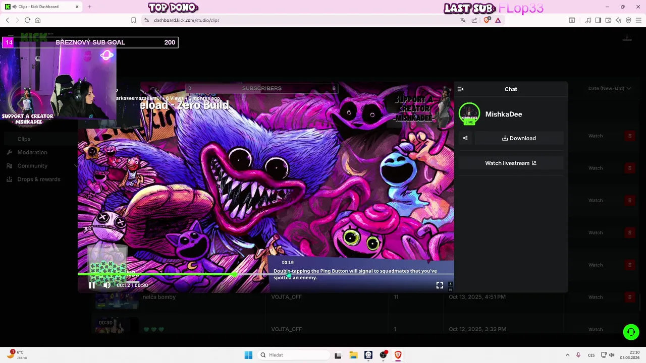Image resolution: width=646 pixels, height=363 pixels.
Task: Open the green support chat bubble
Action: [631, 332]
